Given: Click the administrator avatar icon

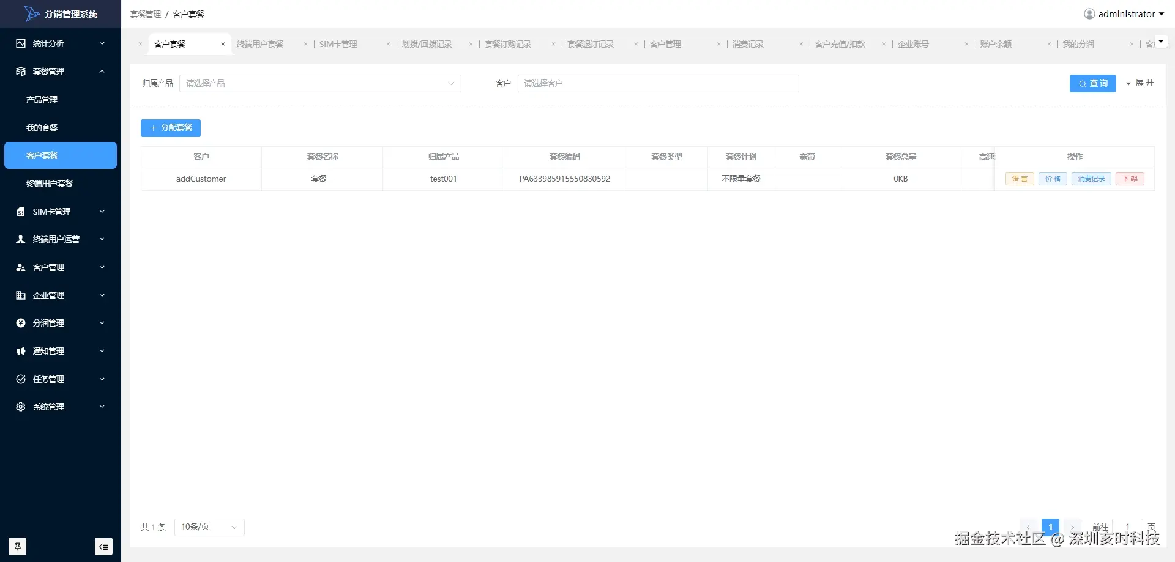Looking at the screenshot, I should (1089, 13).
